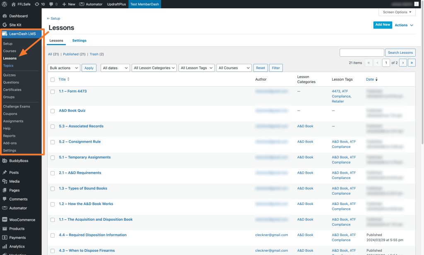The height and width of the screenshot is (255, 424).
Task: Select checkbox for 5.1 – Temporary Assignments
Action: pyautogui.click(x=53, y=157)
